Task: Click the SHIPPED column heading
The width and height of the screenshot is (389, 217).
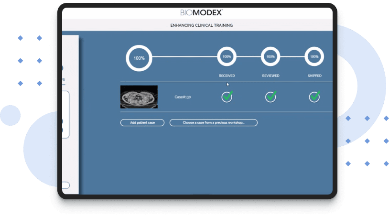Action: point(314,76)
